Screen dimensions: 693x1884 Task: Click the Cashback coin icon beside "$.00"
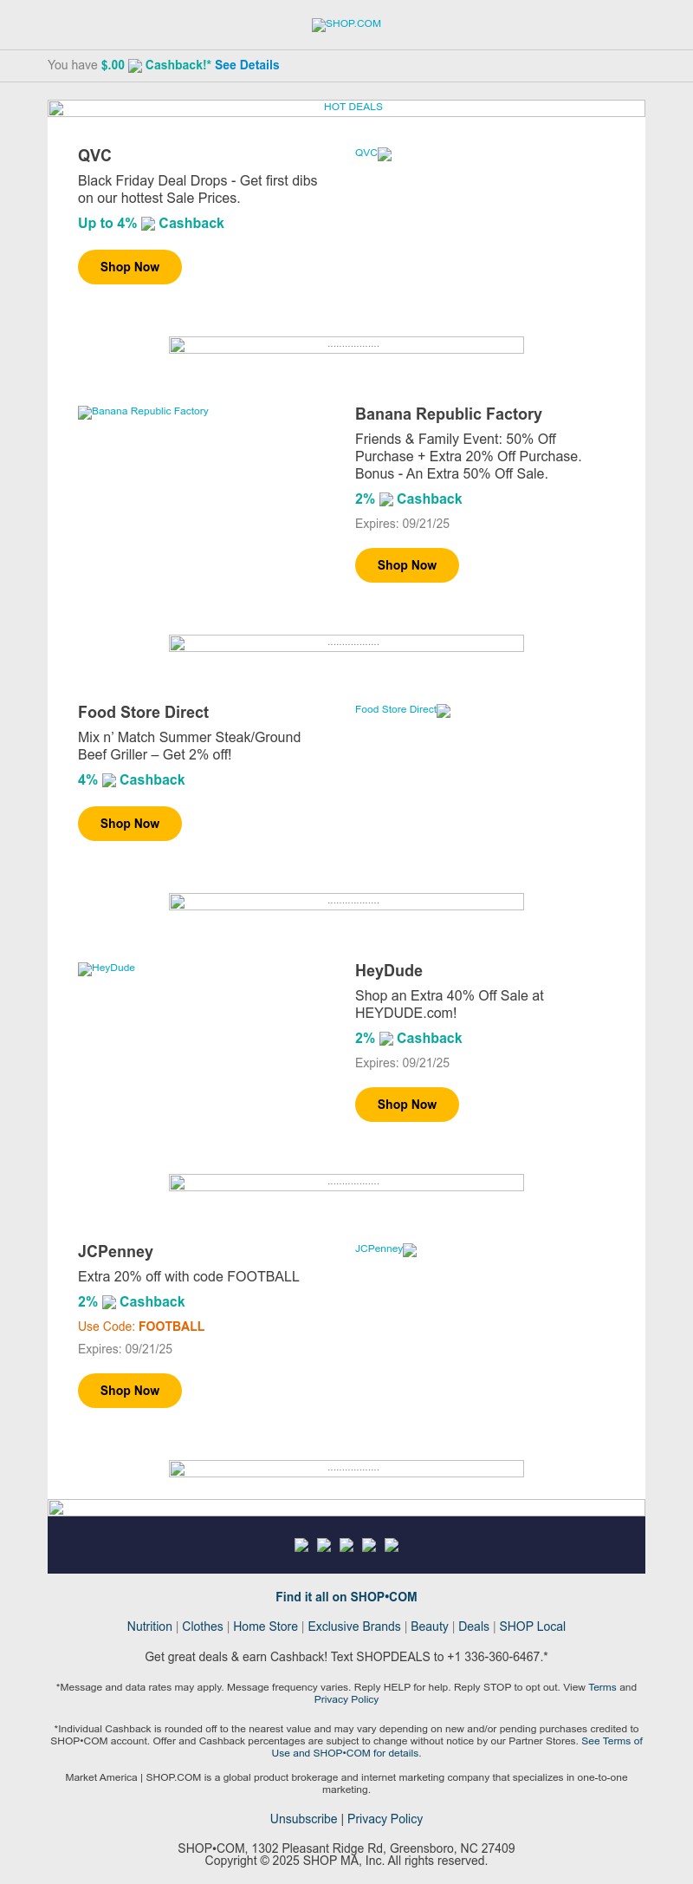(136, 65)
